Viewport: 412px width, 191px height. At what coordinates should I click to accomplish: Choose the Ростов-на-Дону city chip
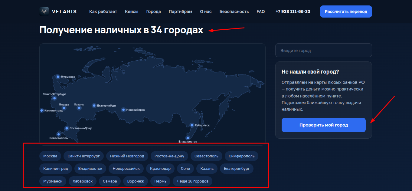pyautogui.click(x=169, y=156)
